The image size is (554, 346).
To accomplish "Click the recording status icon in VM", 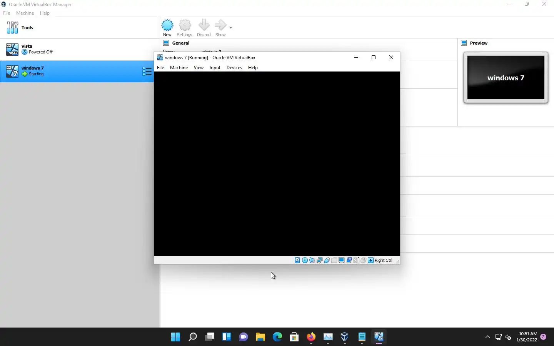I will [349, 260].
